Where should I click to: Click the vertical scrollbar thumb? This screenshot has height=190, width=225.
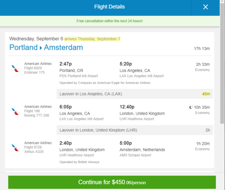click(222, 63)
